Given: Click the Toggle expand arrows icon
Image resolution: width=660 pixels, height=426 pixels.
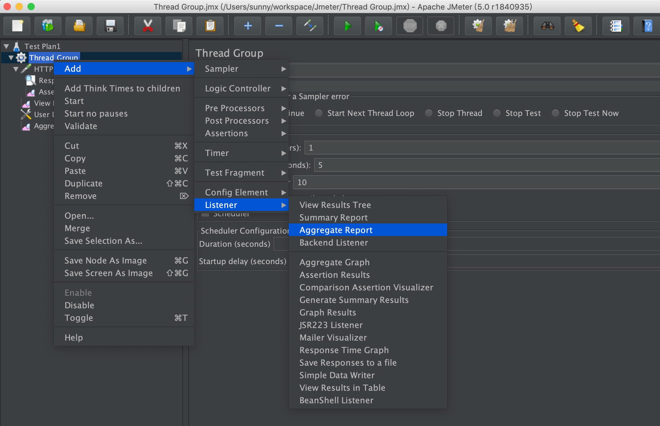Looking at the screenshot, I should click(310, 26).
